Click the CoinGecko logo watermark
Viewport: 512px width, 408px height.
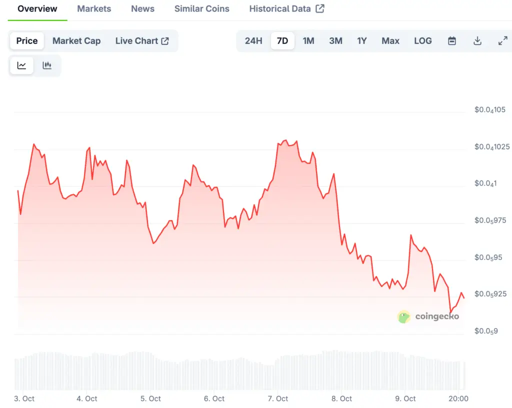pos(428,316)
